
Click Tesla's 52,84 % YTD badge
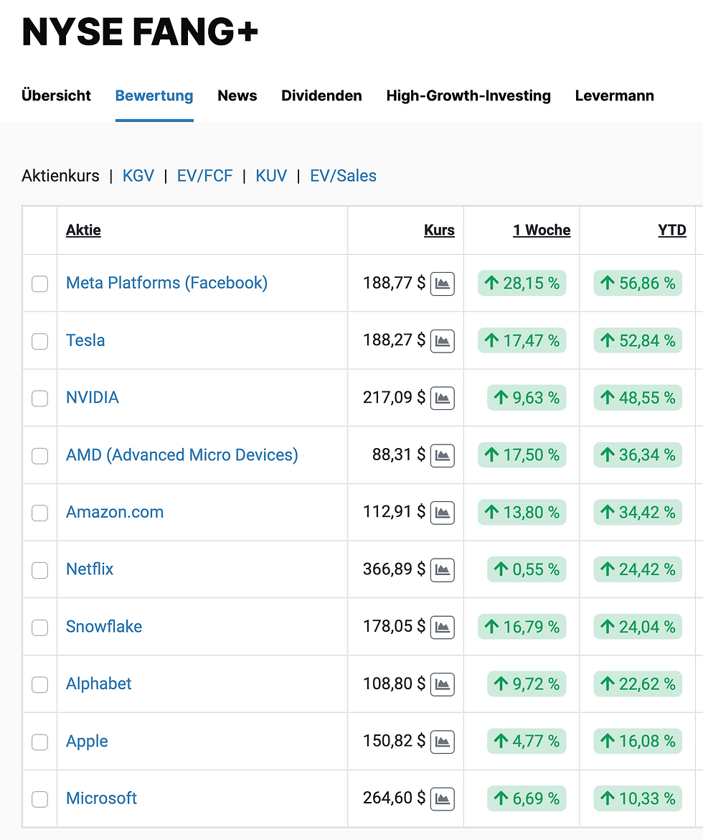(638, 340)
